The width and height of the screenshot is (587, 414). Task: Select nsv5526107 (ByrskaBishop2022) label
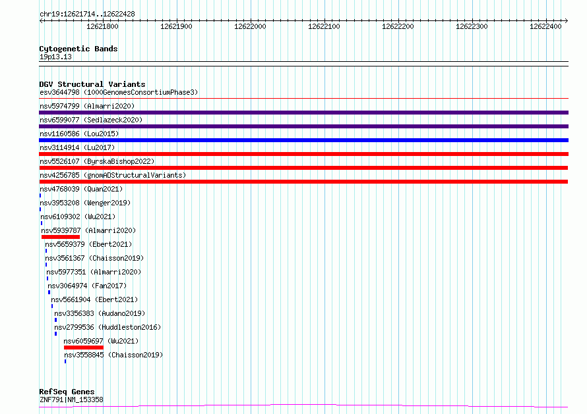97,161
